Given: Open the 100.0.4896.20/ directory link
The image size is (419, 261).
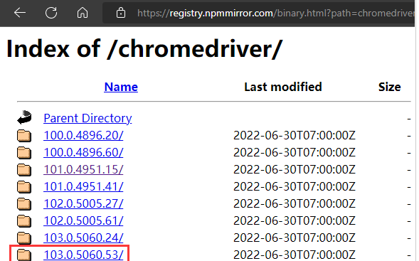Looking at the screenshot, I should [83, 135].
